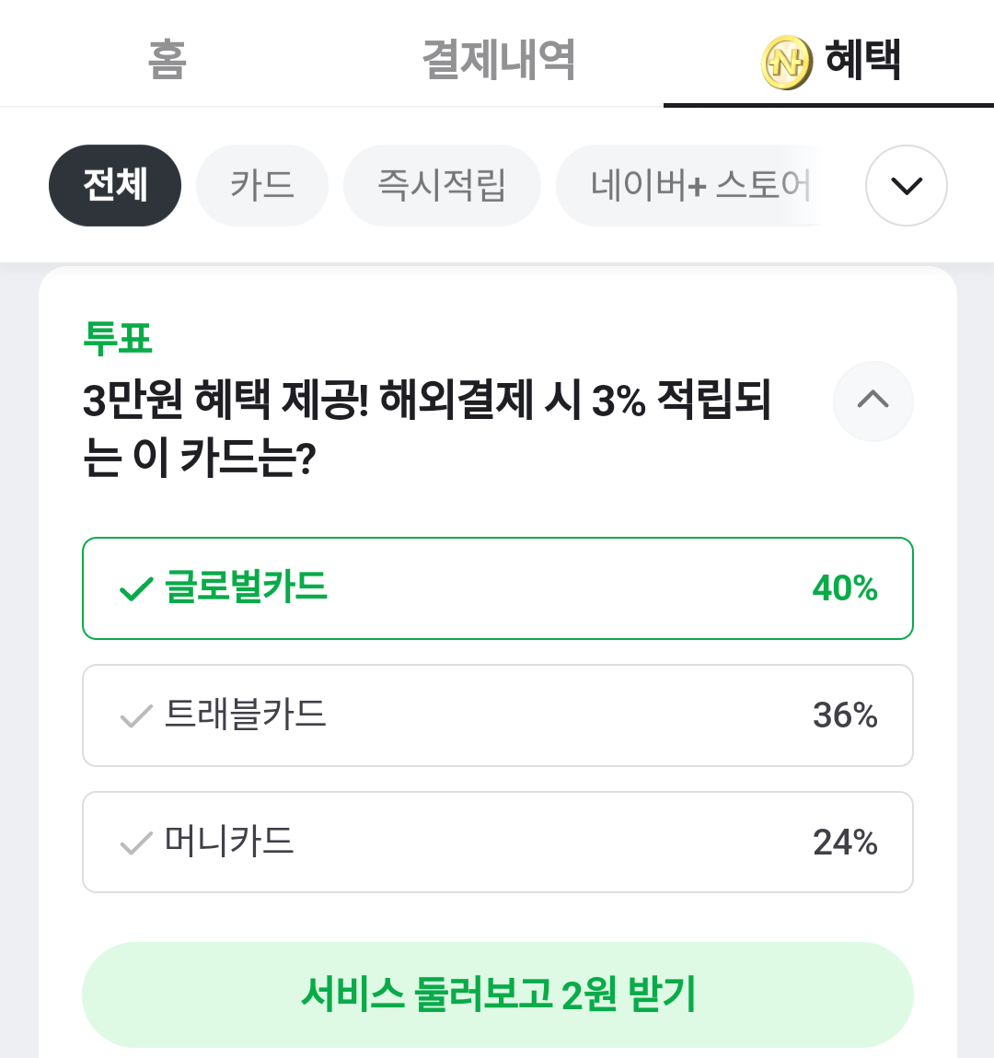Vote for the 머니카드 option
This screenshot has height=1058, width=994.
coord(497,843)
